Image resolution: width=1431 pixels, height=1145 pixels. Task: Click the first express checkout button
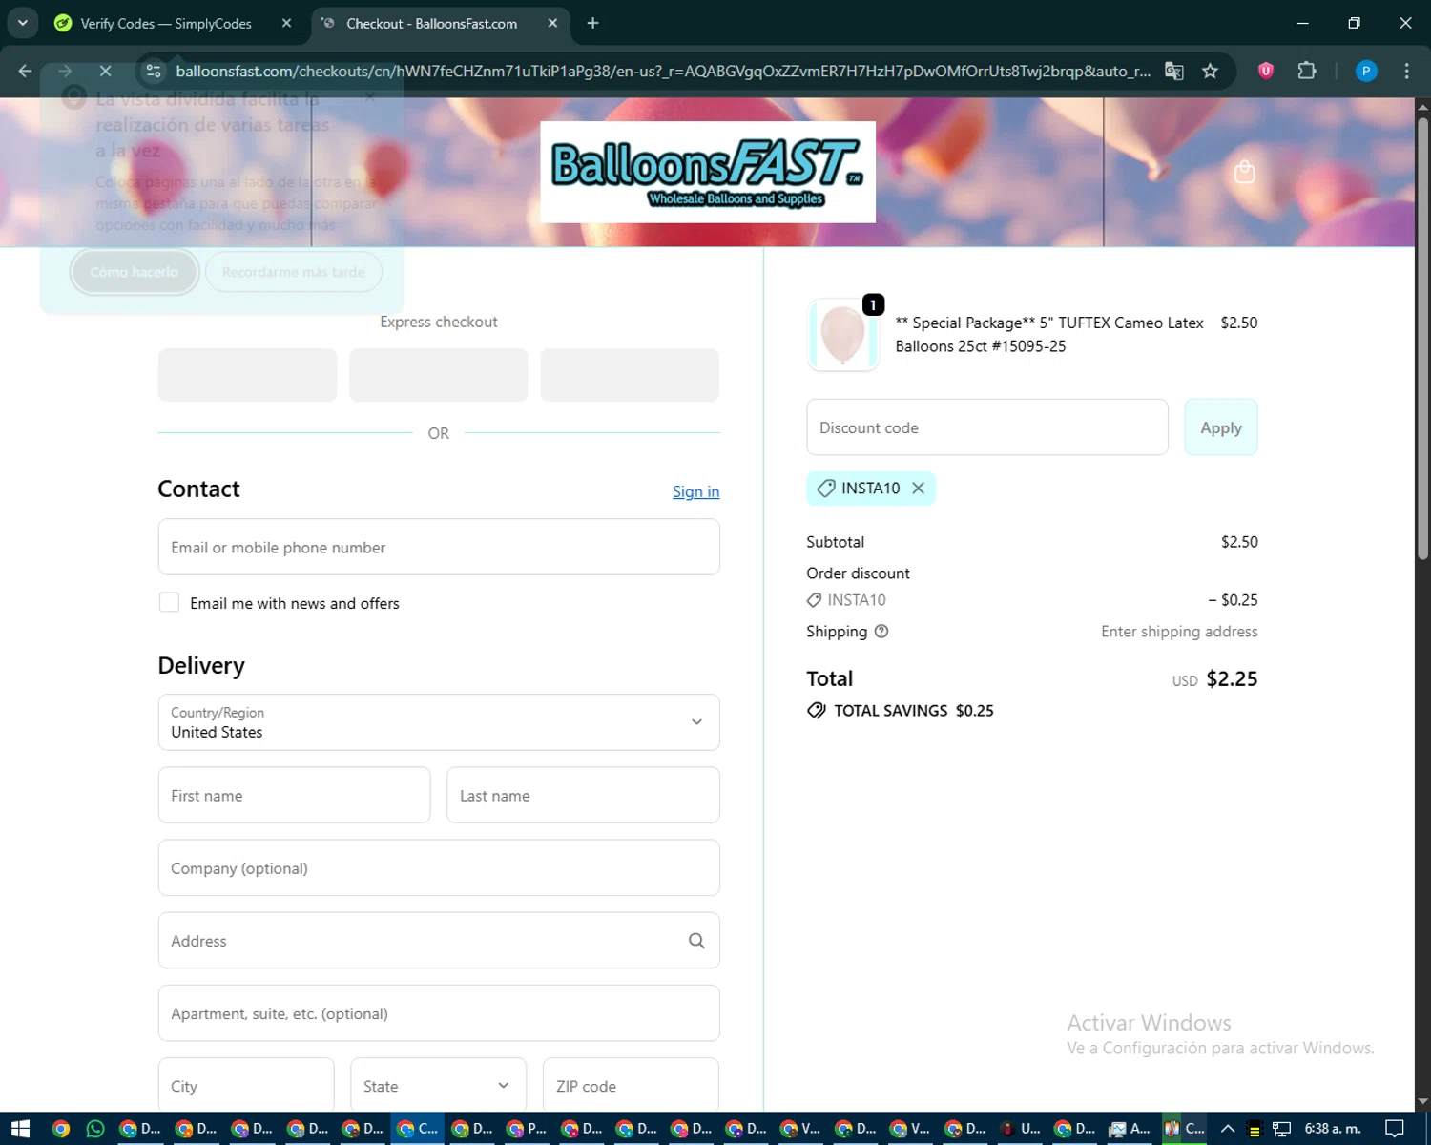click(247, 374)
